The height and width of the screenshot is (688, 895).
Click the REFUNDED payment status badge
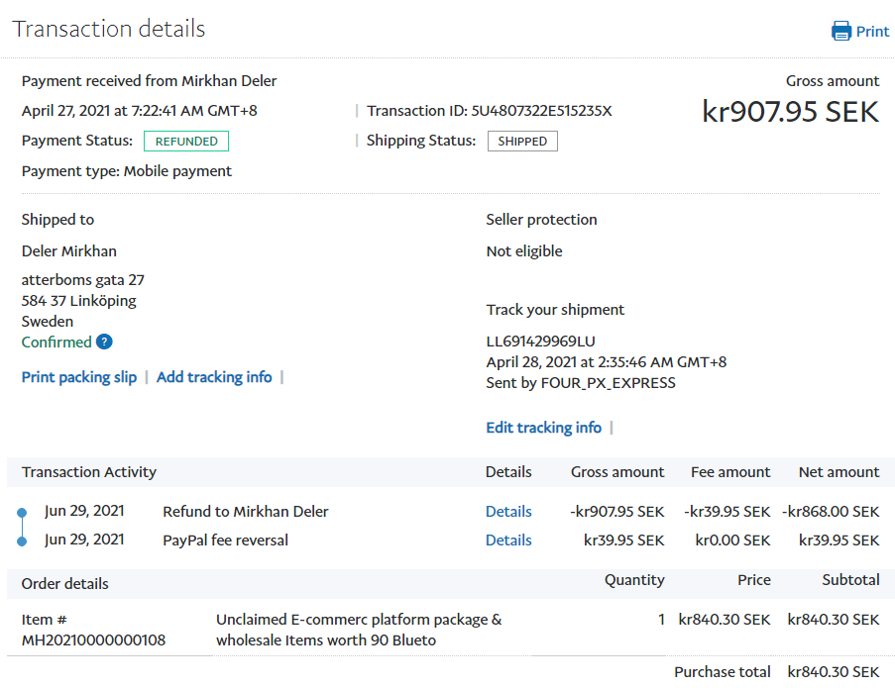(x=186, y=142)
